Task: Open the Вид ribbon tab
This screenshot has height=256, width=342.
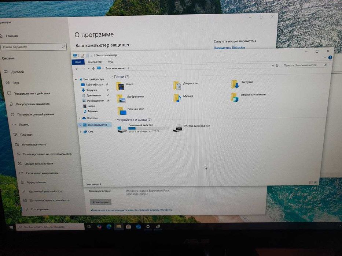Action: point(111,61)
